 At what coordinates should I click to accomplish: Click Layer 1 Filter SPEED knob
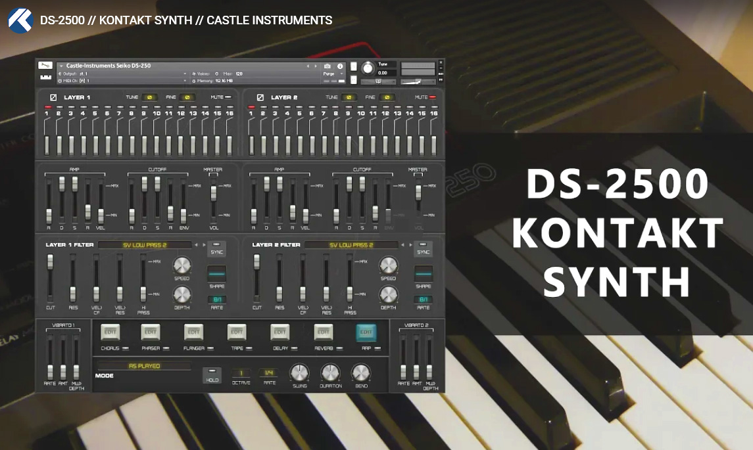click(182, 265)
